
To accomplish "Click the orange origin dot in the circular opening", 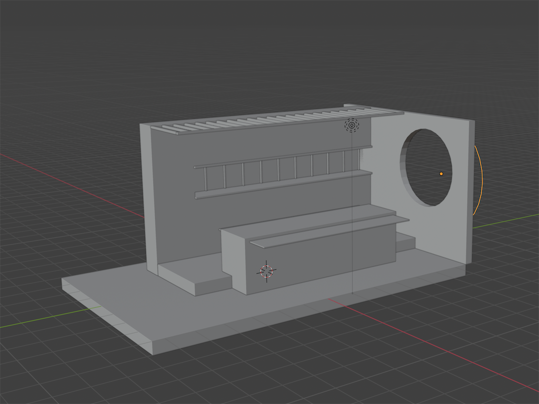I will 442,174.
